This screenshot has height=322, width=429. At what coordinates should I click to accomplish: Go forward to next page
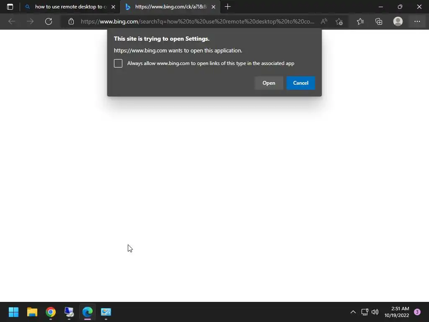[30, 21]
